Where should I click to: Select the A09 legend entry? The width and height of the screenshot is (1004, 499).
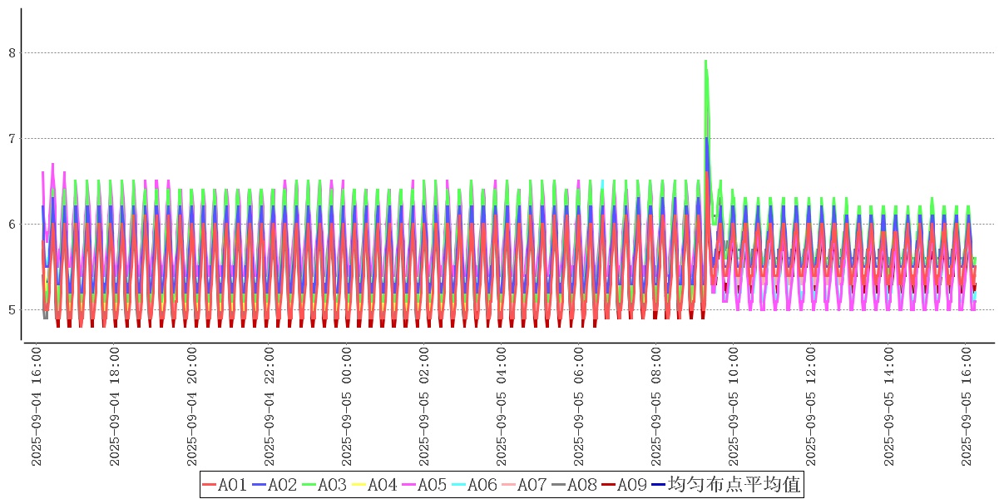[x=624, y=485]
